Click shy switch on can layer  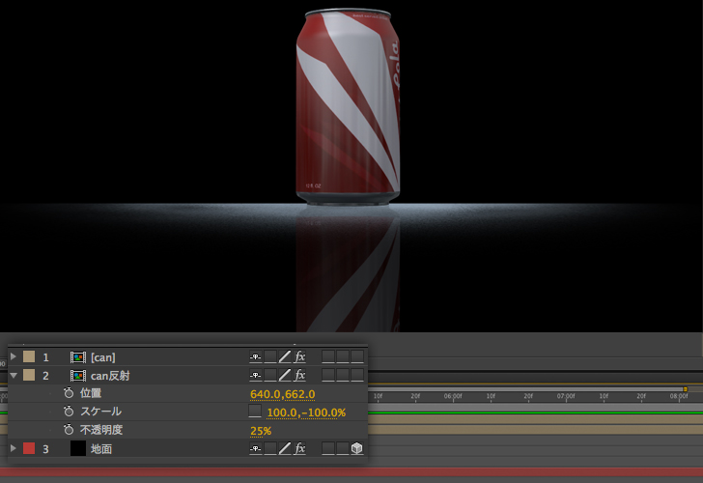click(256, 357)
